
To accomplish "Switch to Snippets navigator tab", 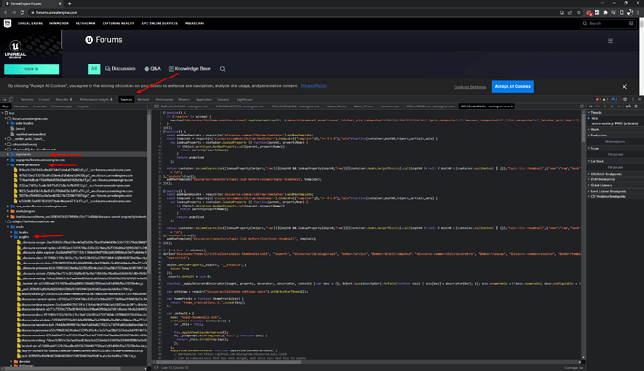I will [x=82, y=107].
